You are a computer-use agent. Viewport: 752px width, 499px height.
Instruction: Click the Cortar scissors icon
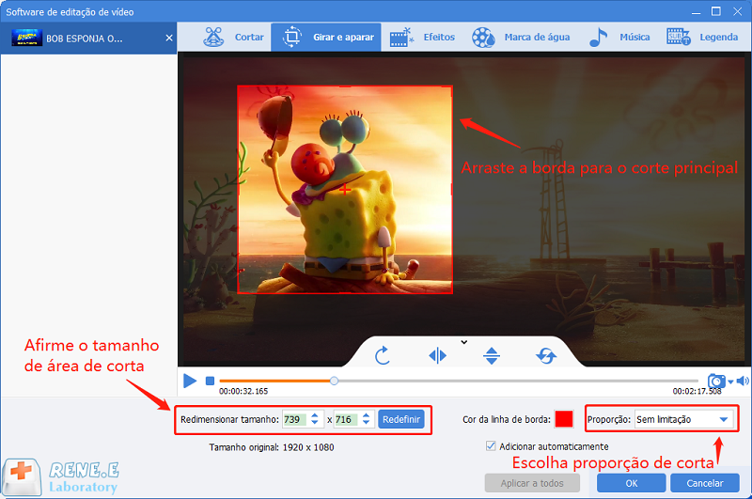coord(213,37)
